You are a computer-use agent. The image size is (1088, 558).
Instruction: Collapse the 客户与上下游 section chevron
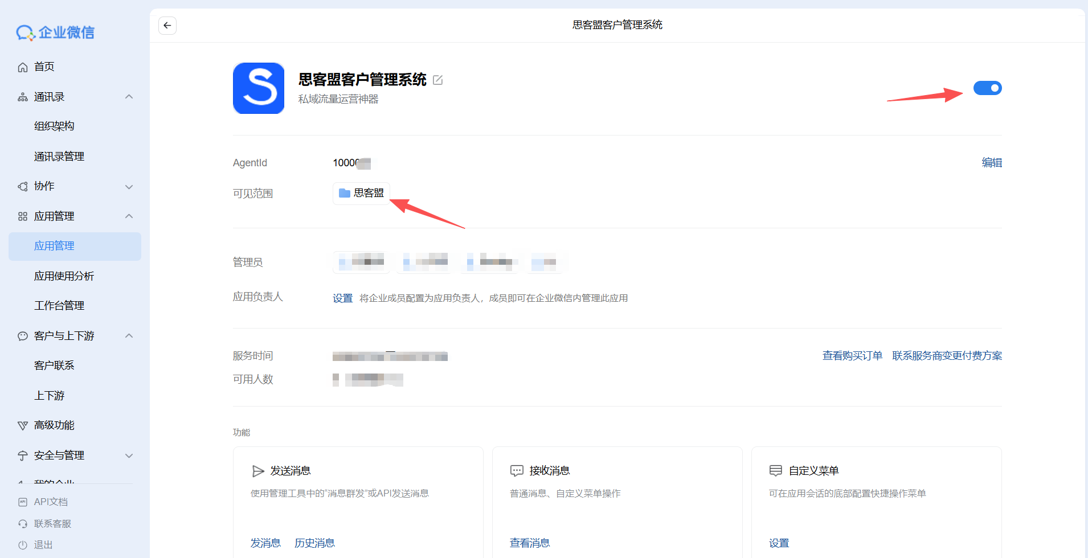[x=129, y=336]
